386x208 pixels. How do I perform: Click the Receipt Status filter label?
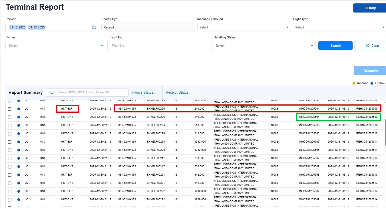[178, 92]
